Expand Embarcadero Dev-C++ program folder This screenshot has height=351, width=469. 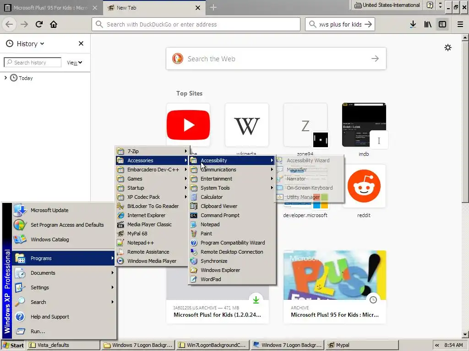[x=152, y=170]
